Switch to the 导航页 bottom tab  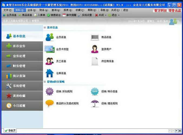pos(10,131)
